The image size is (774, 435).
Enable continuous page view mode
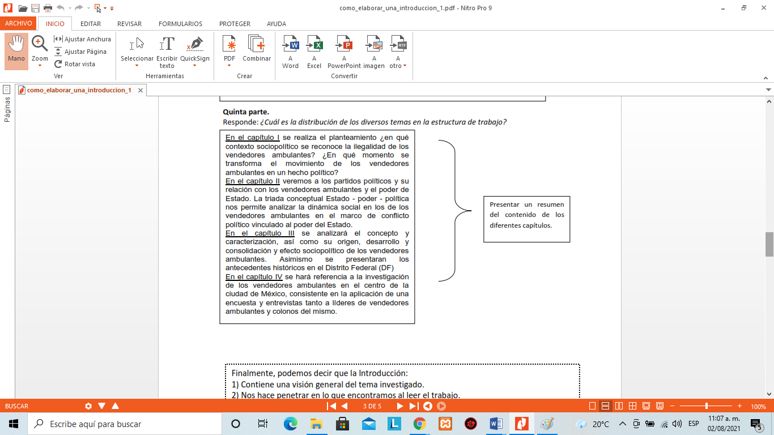(x=605, y=406)
